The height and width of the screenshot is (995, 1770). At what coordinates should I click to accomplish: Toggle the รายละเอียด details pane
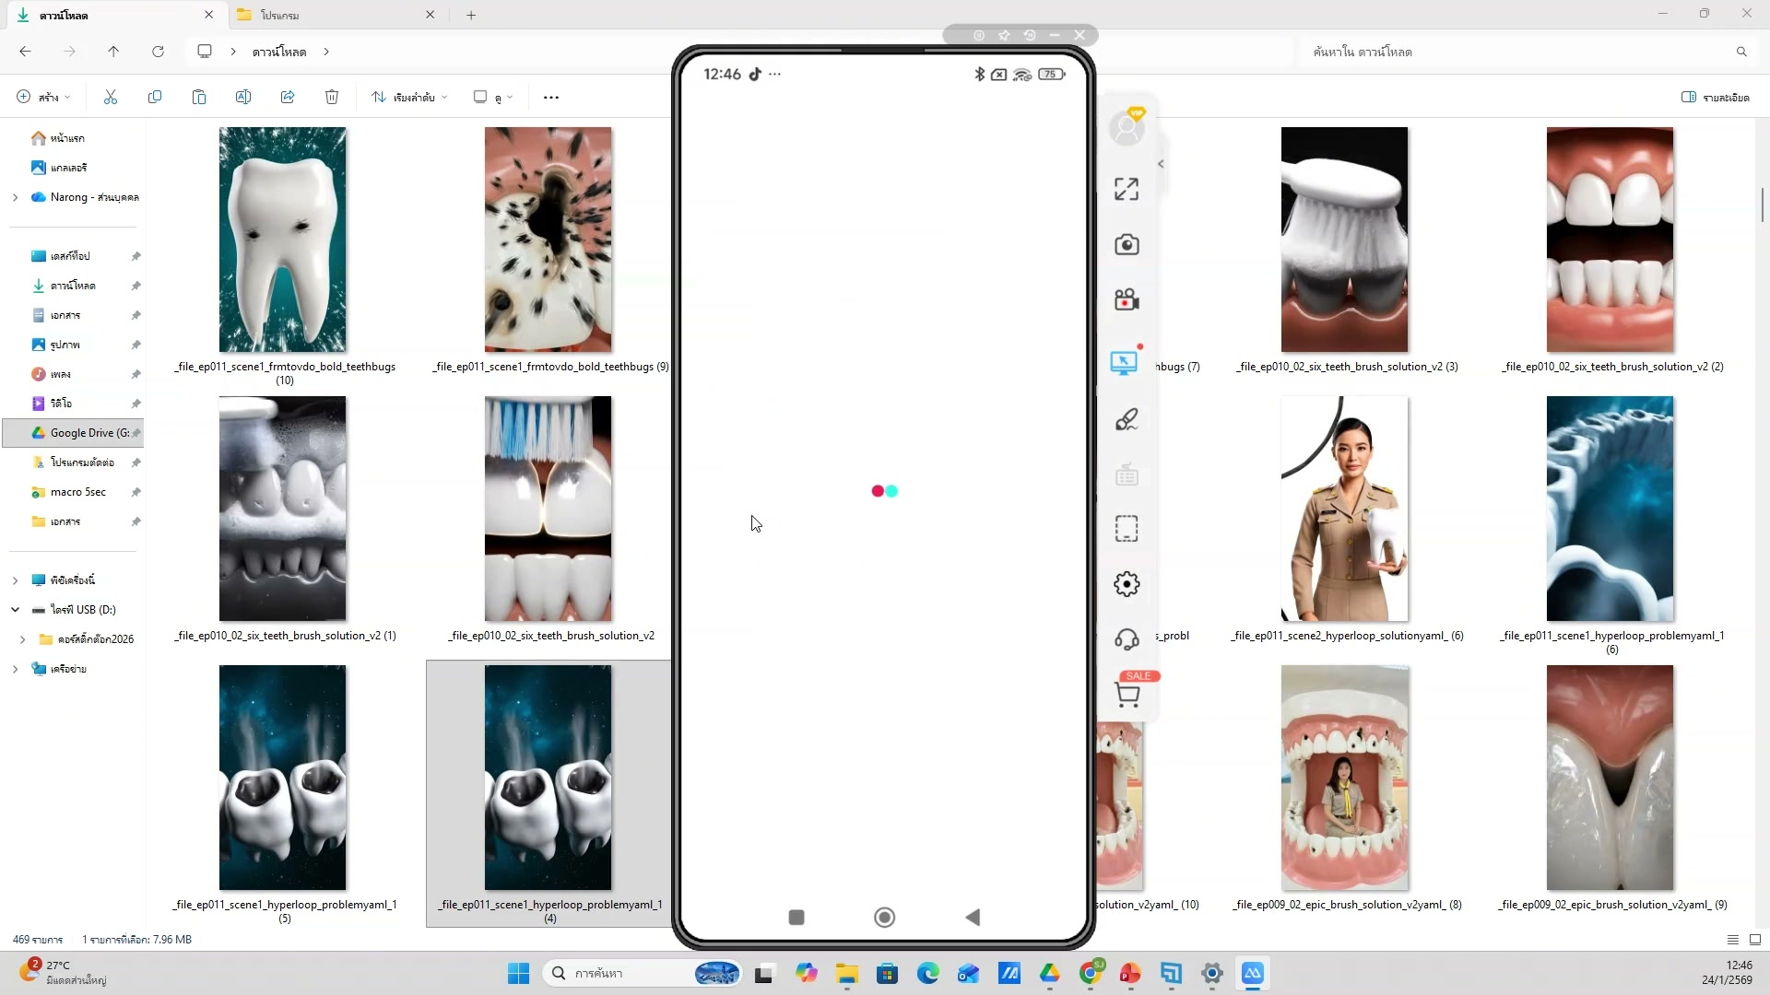[1714, 97]
